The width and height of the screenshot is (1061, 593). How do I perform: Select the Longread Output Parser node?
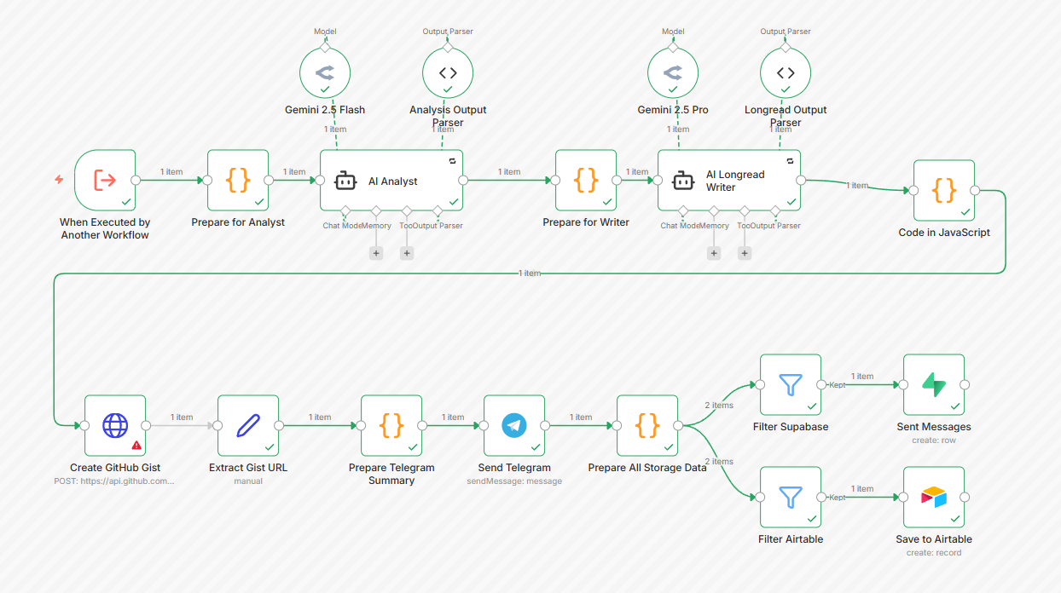click(786, 73)
